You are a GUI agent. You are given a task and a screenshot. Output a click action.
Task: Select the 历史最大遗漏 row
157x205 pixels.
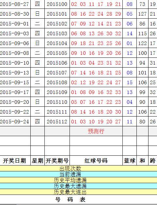coord(78,186)
